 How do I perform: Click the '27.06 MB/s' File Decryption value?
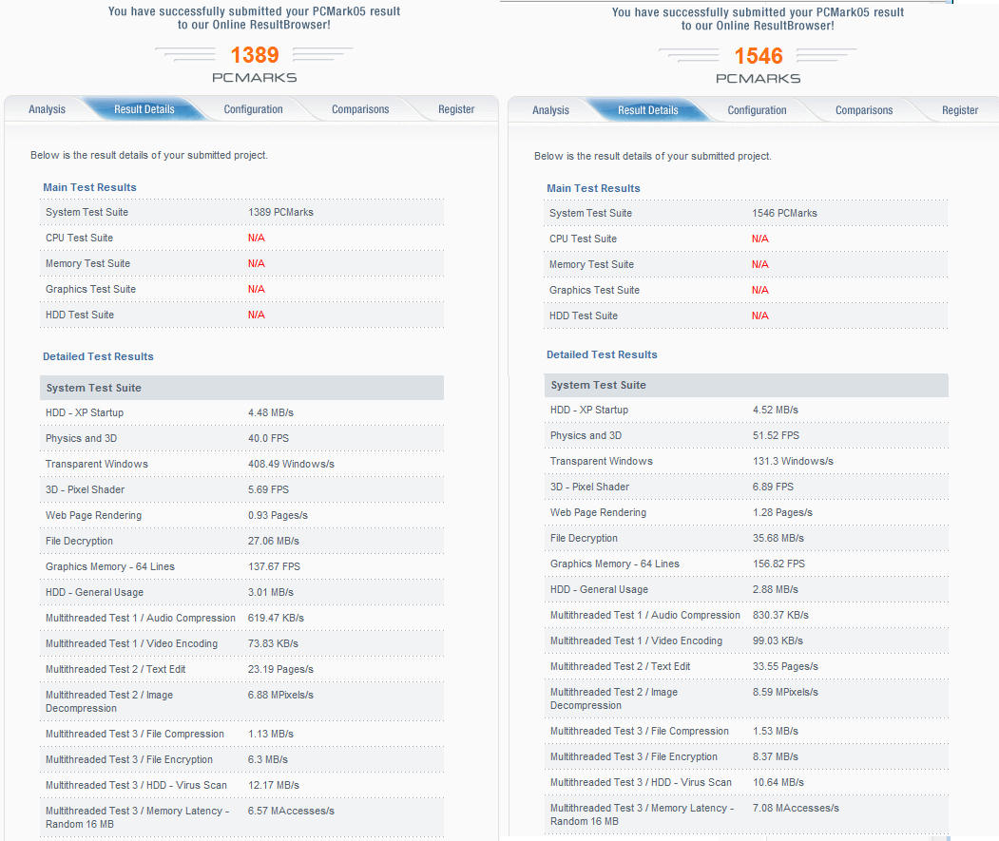tap(274, 541)
